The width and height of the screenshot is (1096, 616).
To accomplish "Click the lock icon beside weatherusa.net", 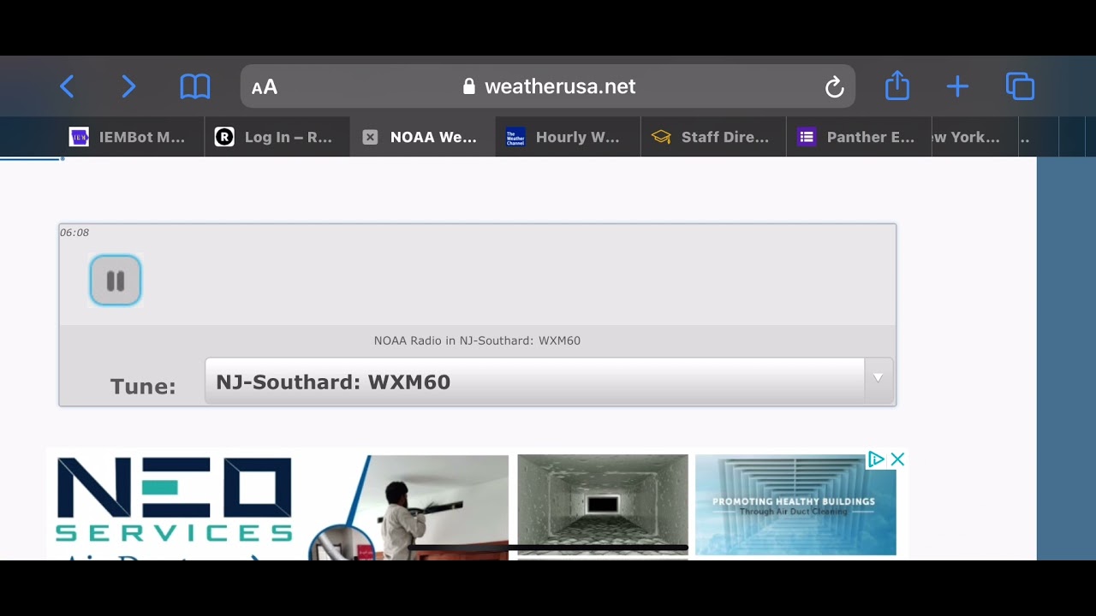I will [468, 86].
